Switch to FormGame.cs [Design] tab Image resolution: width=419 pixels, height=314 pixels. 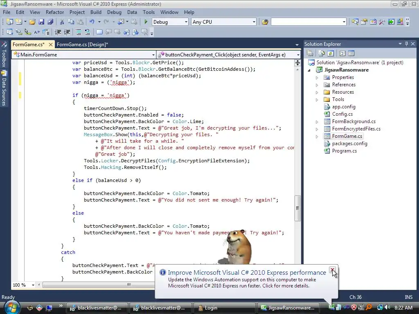82,45
